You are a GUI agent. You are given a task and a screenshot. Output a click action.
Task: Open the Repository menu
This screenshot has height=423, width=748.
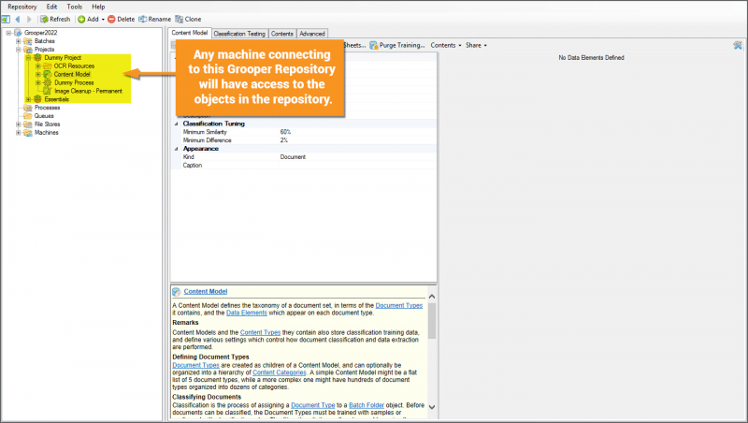pos(22,7)
